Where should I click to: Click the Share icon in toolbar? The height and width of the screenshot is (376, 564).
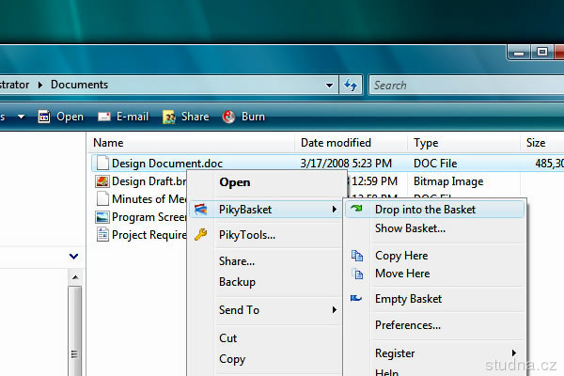pyautogui.click(x=169, y=117)
